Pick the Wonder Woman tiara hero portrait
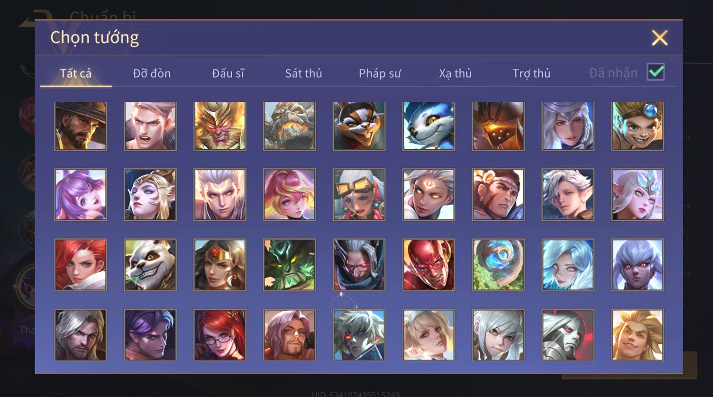 click(220, 265)
